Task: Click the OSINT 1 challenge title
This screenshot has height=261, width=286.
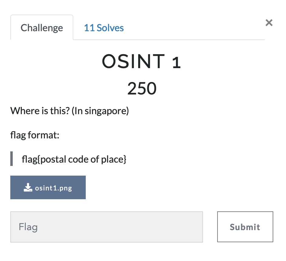Action: pyautogui.click(x=141, y=62)
